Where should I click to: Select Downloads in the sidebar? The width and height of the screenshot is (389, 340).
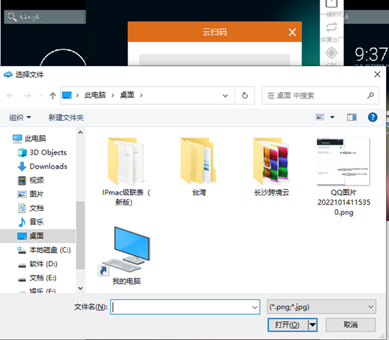point(42,166)
